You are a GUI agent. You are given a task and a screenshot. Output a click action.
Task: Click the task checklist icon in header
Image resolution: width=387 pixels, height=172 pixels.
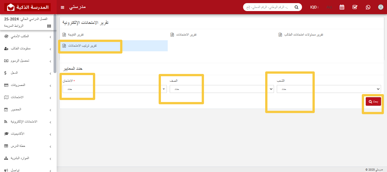point(355,7)
